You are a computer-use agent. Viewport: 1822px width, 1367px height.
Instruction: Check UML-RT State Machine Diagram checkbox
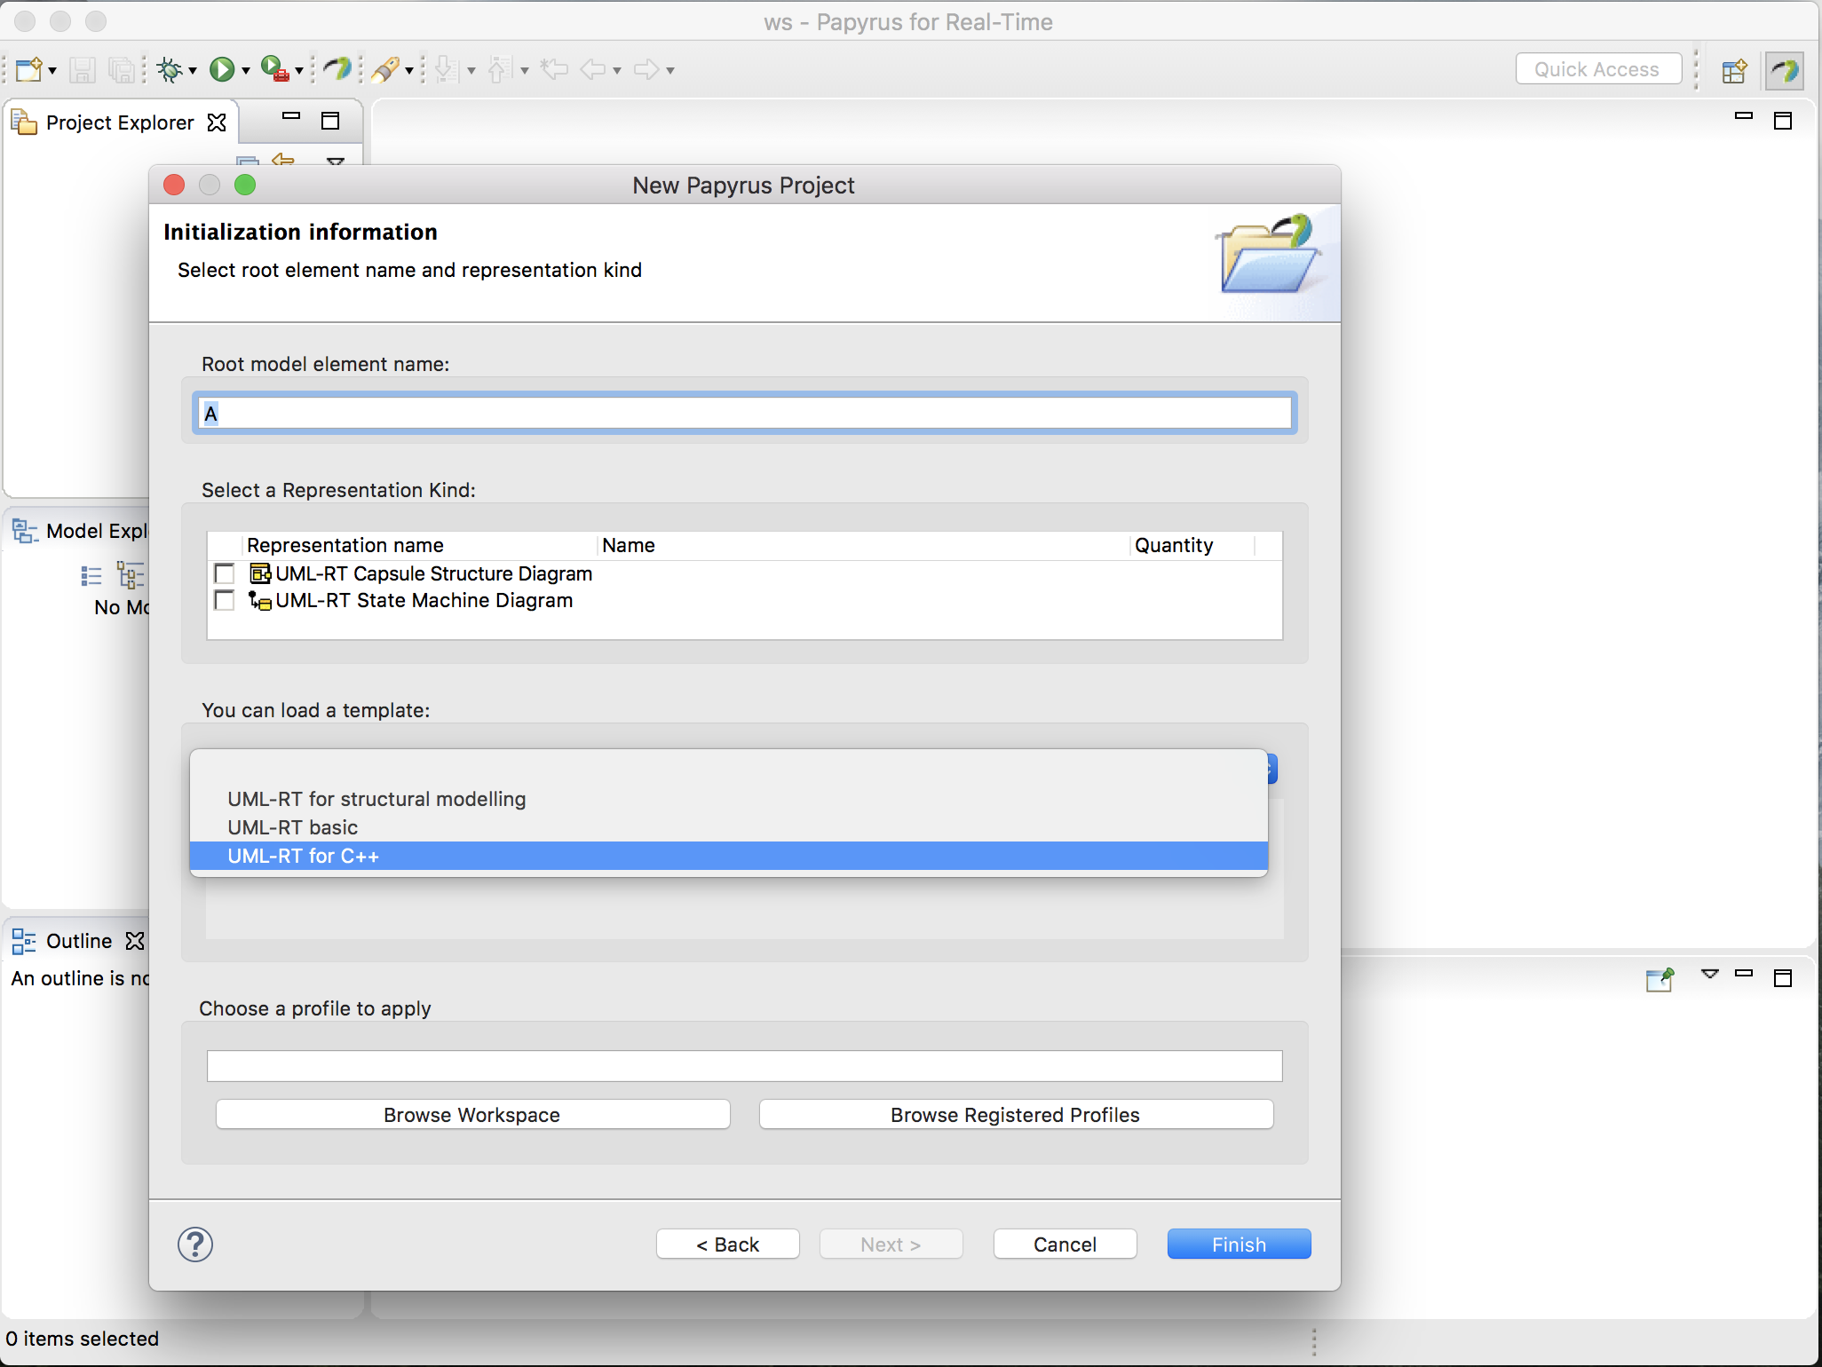(x=225, y=601)
